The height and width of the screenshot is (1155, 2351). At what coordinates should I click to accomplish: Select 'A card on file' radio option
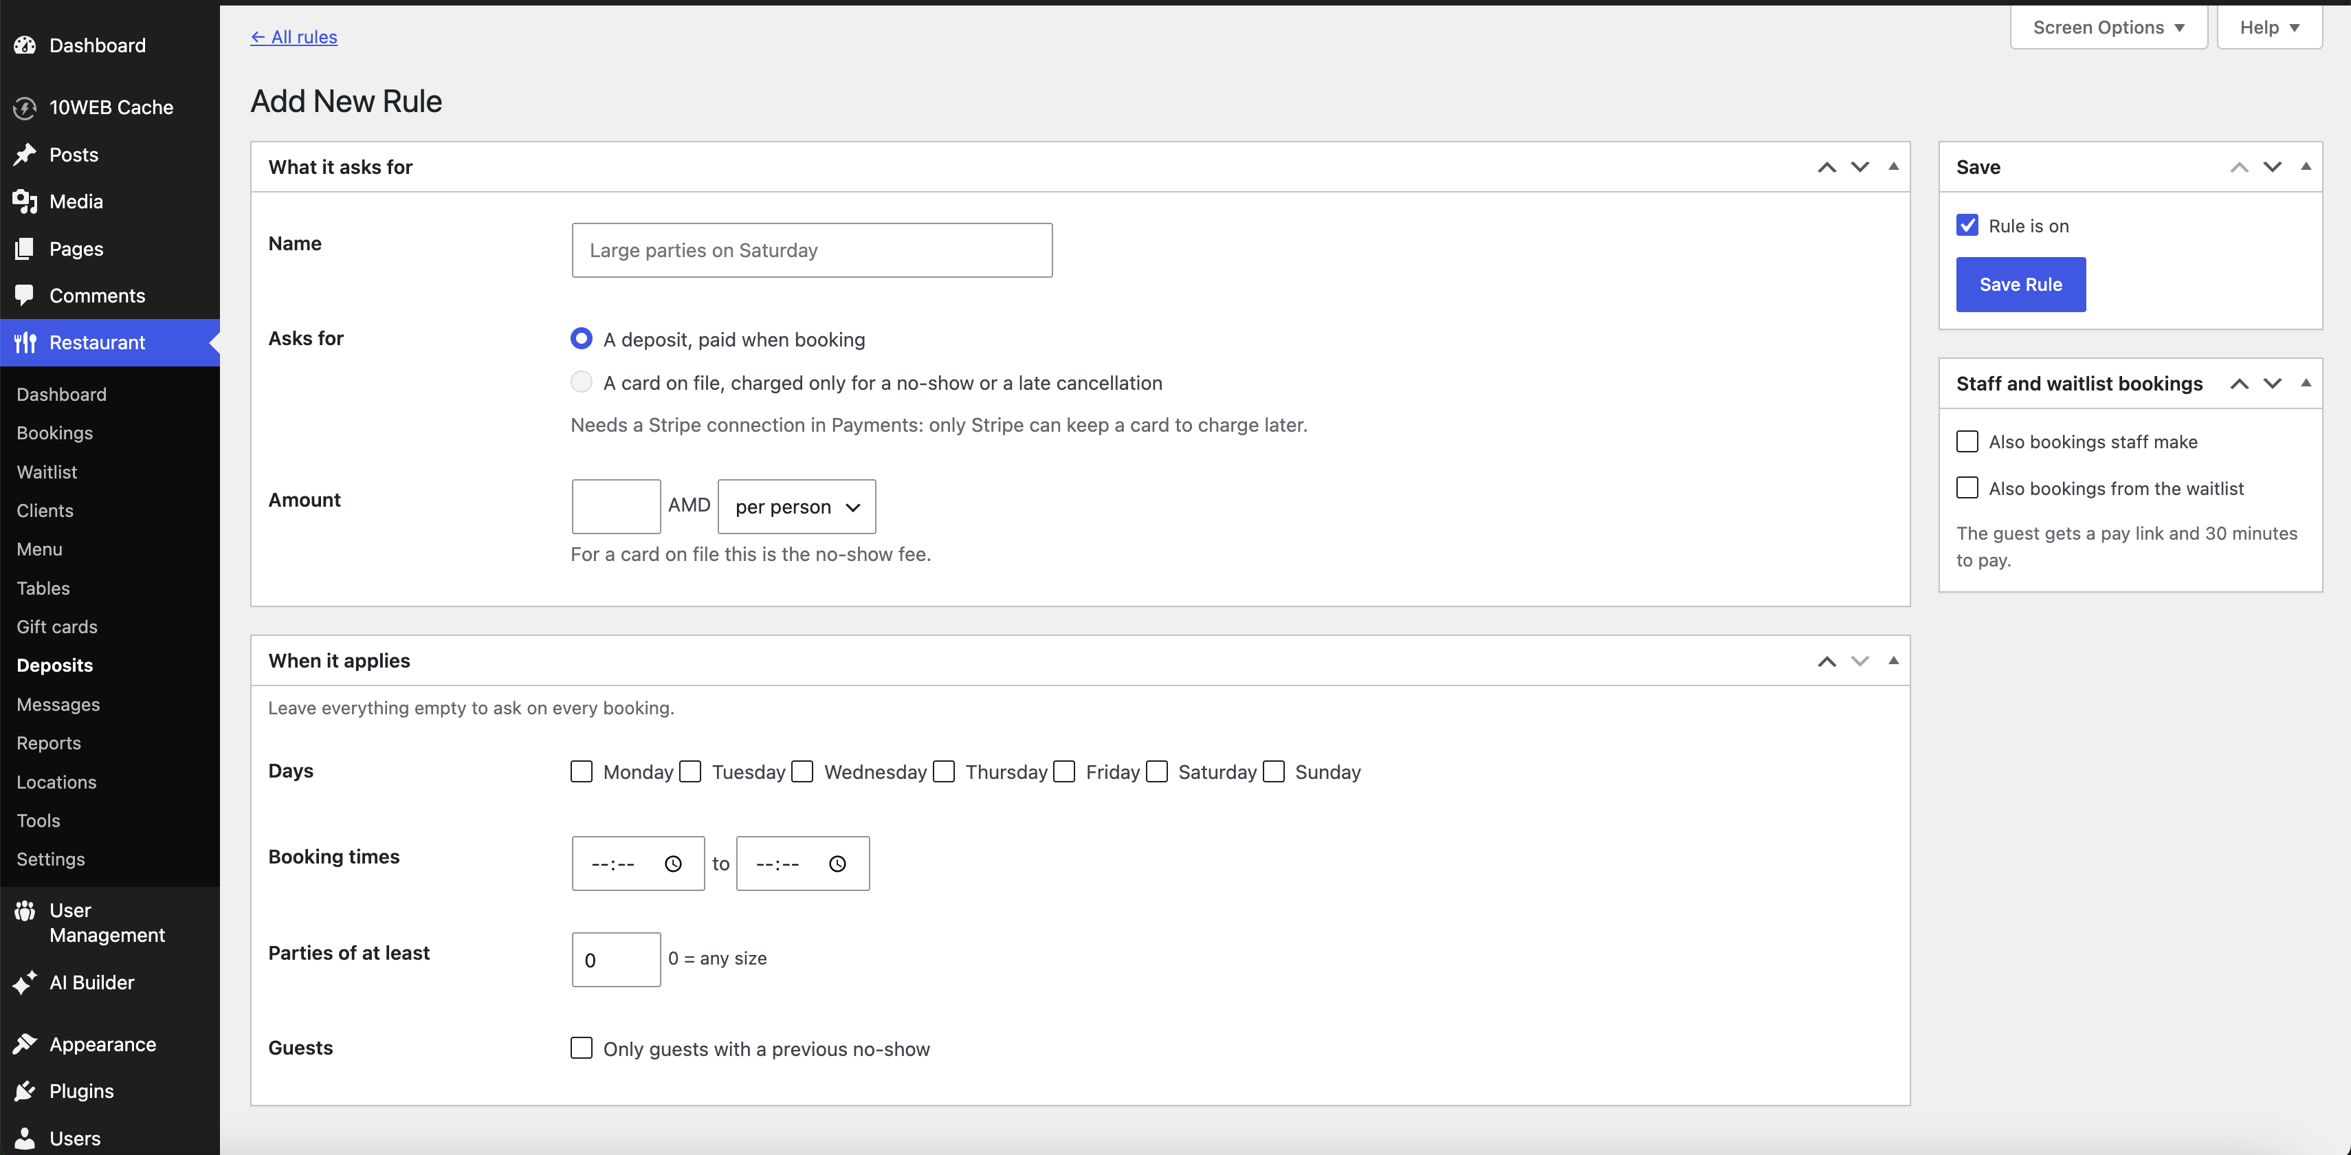click(582, 382)
